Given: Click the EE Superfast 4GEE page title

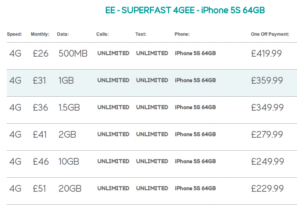Looking at the screenshot, I should [x=185, y=10].
